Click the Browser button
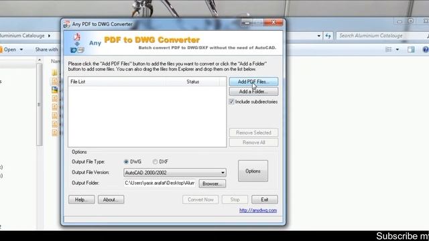This screenshot has height=241, width=429. click(212, 184)
